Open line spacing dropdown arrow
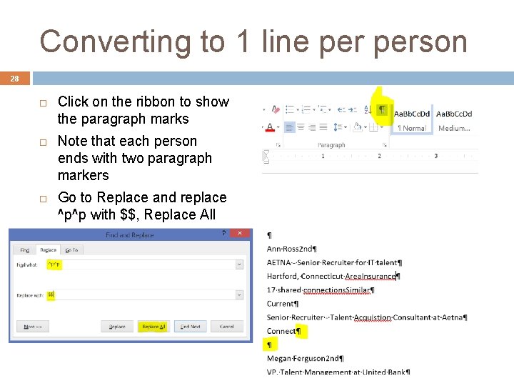Screen dimensions: 514x386 346,127
